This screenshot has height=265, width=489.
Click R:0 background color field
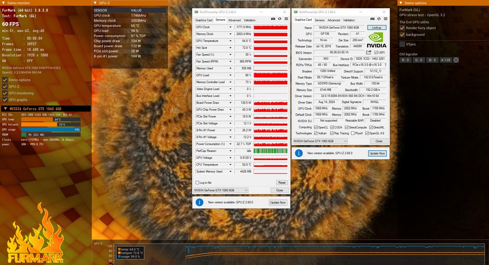[x=405, y=60]
